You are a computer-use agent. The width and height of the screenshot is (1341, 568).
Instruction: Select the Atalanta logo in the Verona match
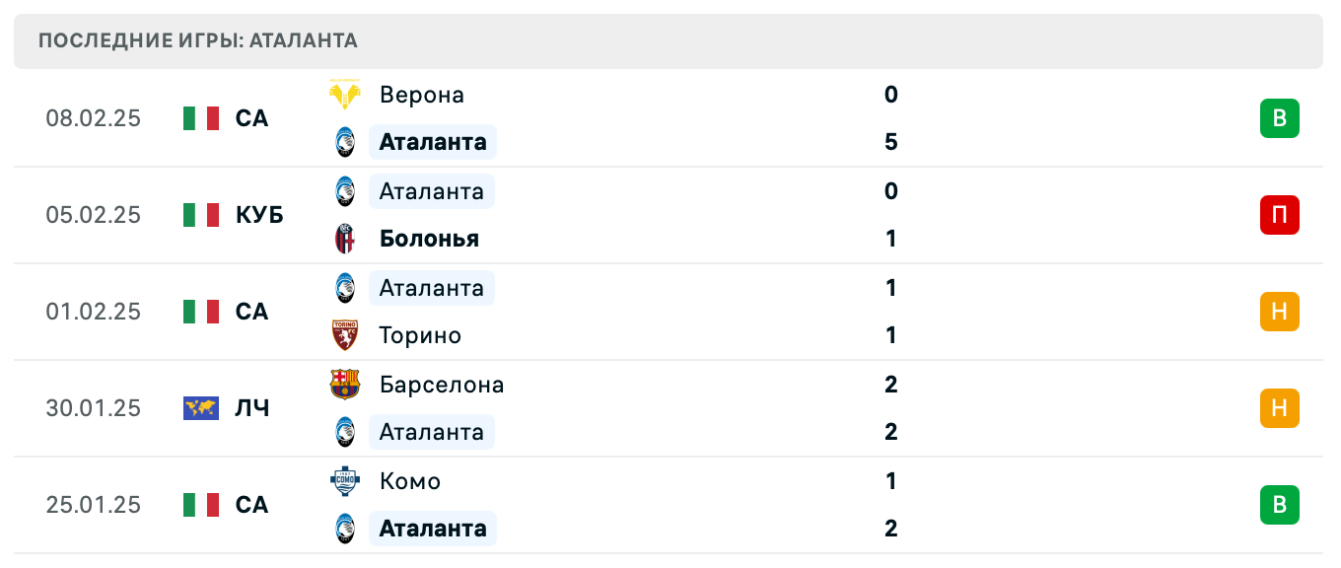pos(344,142)
